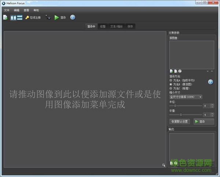Click the green 渲染 play button in toolbar

[x=57, y=17]
